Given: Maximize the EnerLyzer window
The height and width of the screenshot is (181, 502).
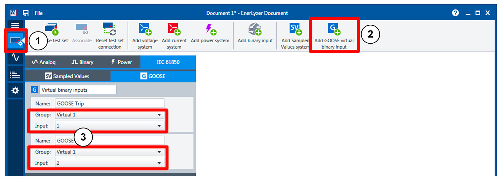Looking at the screenshot, I should [478, 13].
